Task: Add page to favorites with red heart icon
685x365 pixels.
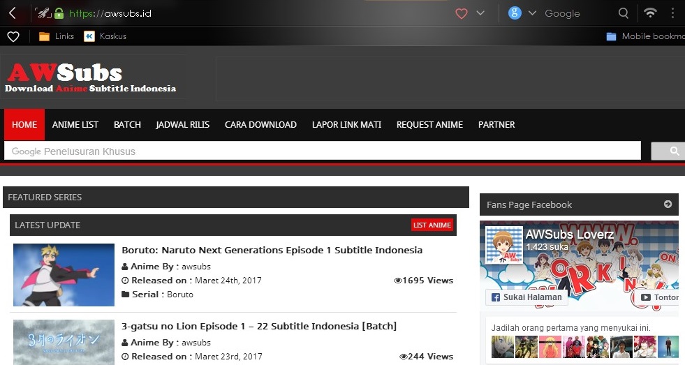Action: pyautogui.click(x=462, y=13)
